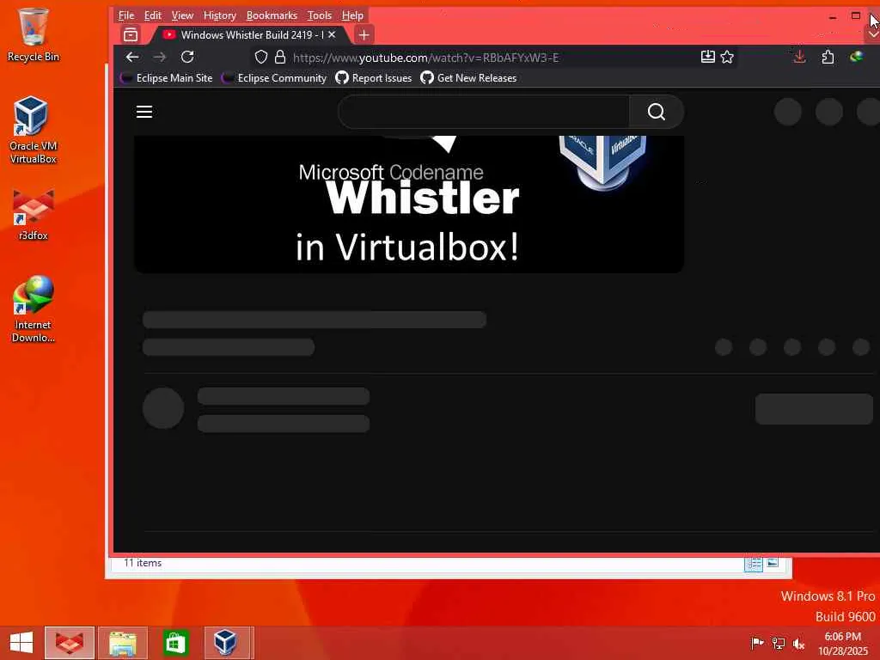
Task: Open the 6:06 PM clock and date
Action: 843,644
